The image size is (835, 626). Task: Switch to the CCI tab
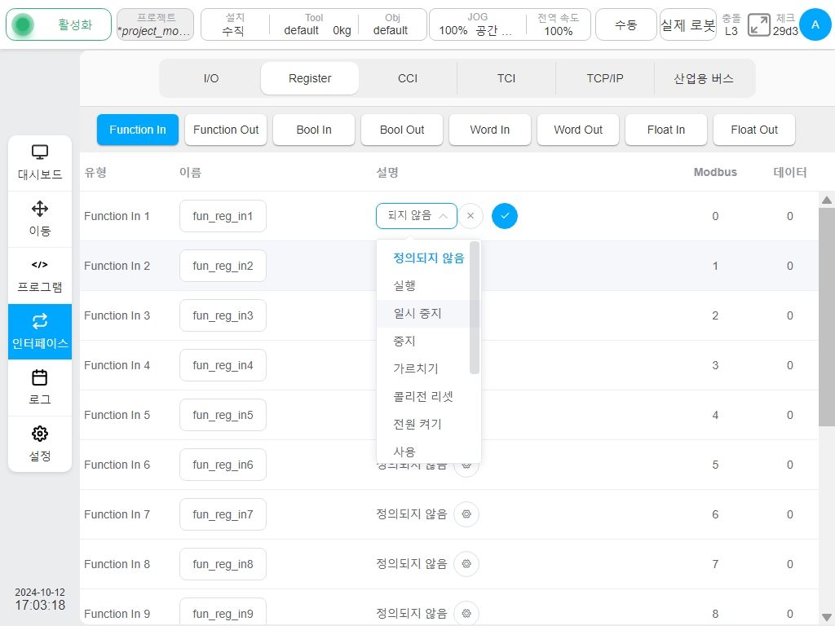click(408, 78)
